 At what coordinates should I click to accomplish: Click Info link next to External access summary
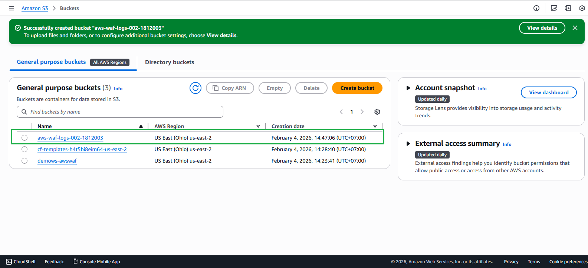click(x=507, y=144)
